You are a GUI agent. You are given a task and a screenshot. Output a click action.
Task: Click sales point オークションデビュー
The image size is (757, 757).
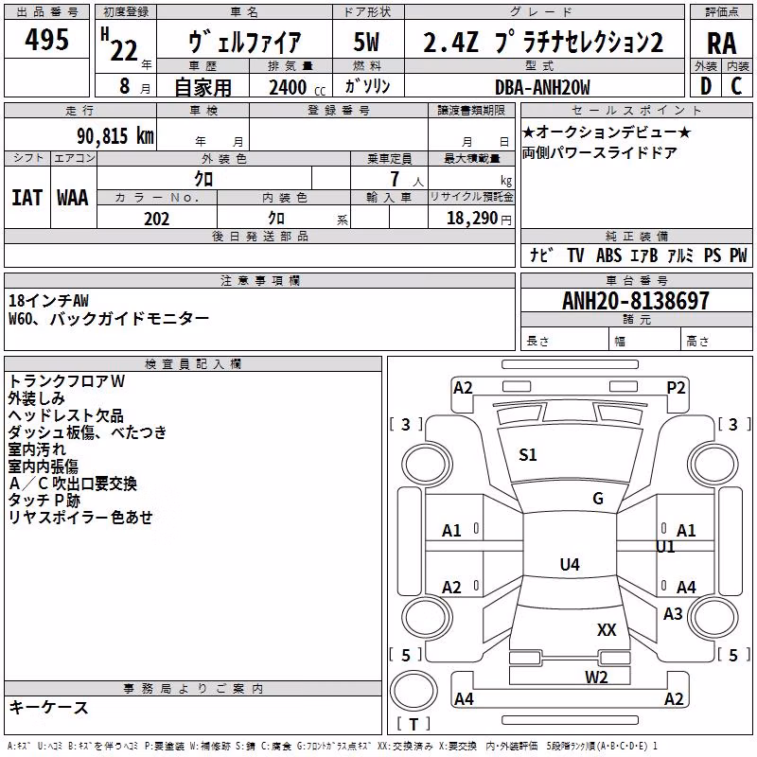coord(607,132)
